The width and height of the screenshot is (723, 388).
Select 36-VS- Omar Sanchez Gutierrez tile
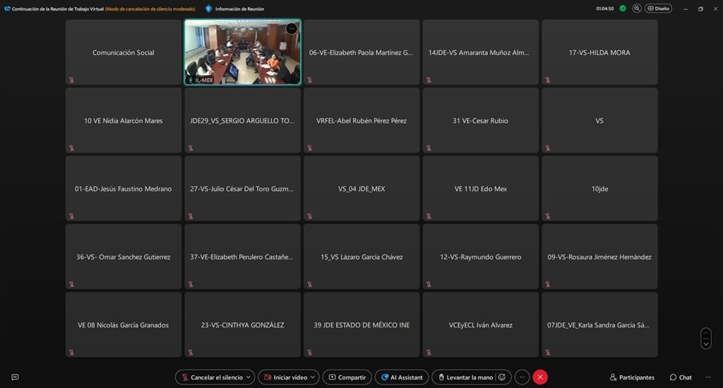coord(123,257)
